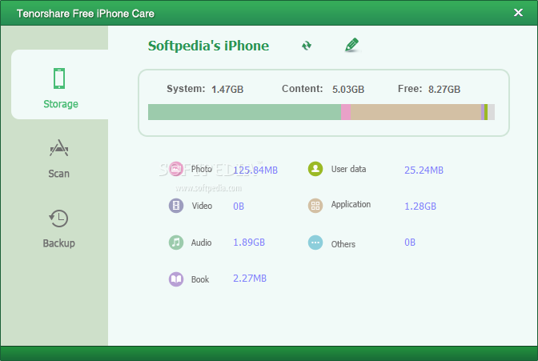Click the tan application segment of storage bar
Screen dimensions: 538x361
point(416,112)
